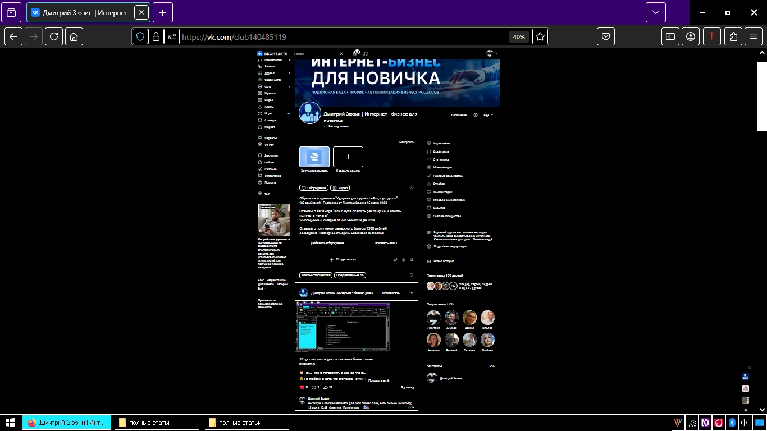
Task: Expand the Ещё dropdown in community header
Action: click(x=488, y=115)
